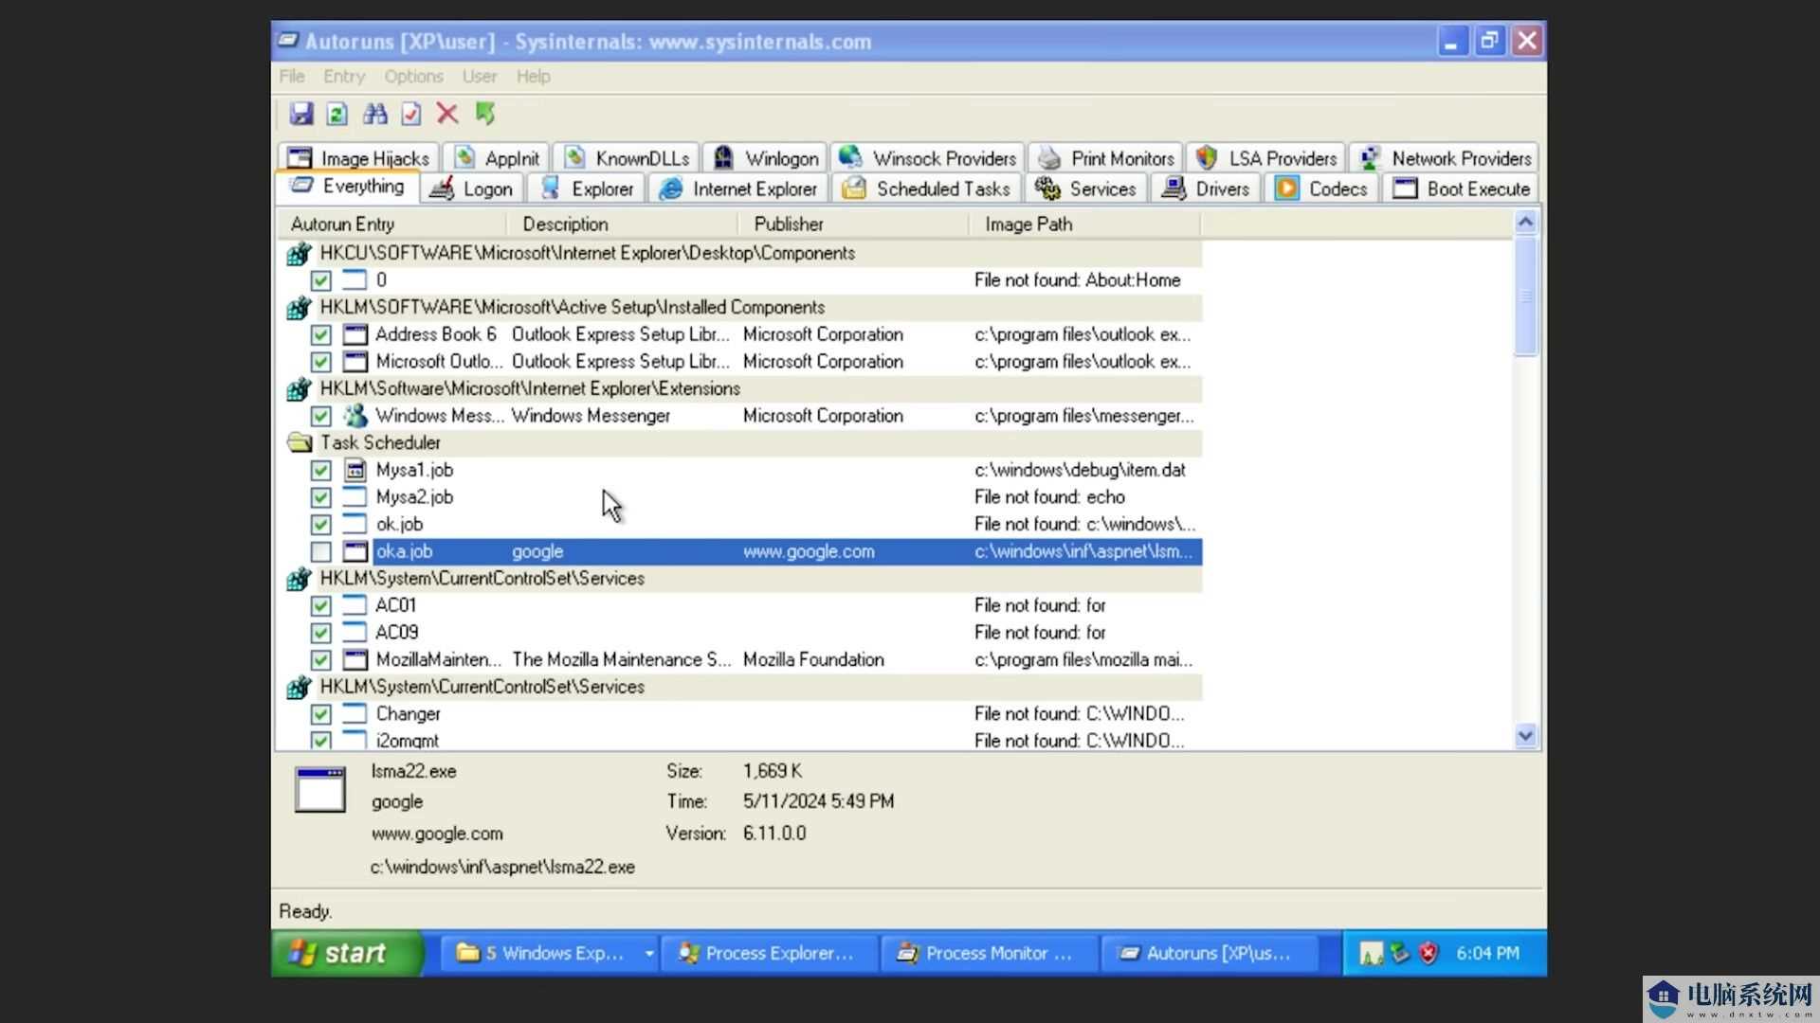The image size is (1820, 1023).
Task: Sort by Image Path column header
Action: coord(1084,224)
